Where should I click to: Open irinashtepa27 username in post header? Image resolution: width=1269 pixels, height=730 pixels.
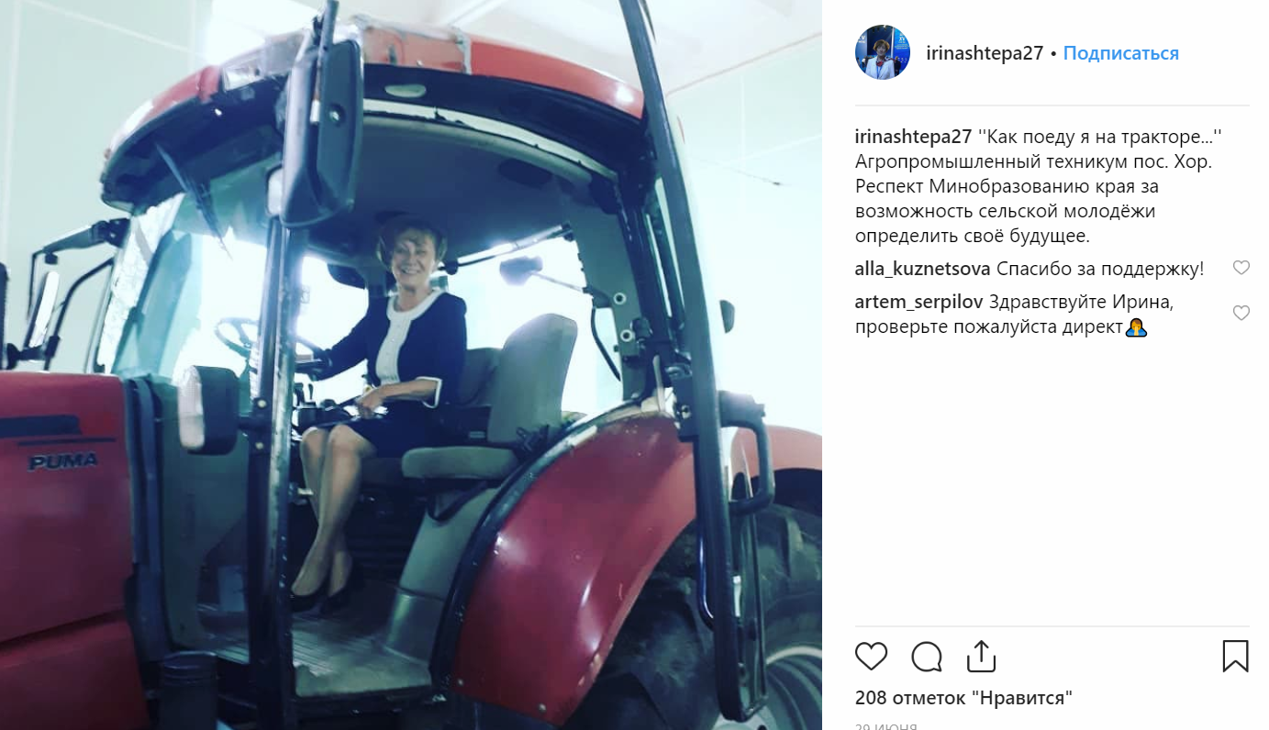985,53
